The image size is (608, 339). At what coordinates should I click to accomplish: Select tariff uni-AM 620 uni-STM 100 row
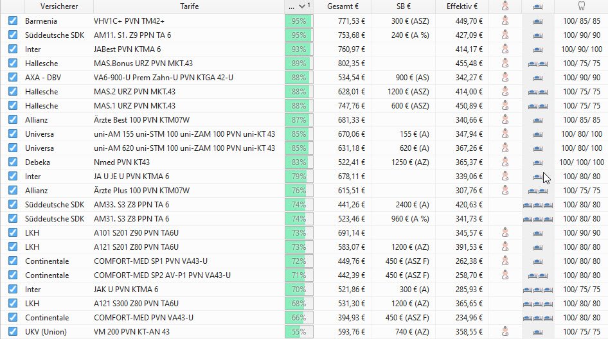184,148
